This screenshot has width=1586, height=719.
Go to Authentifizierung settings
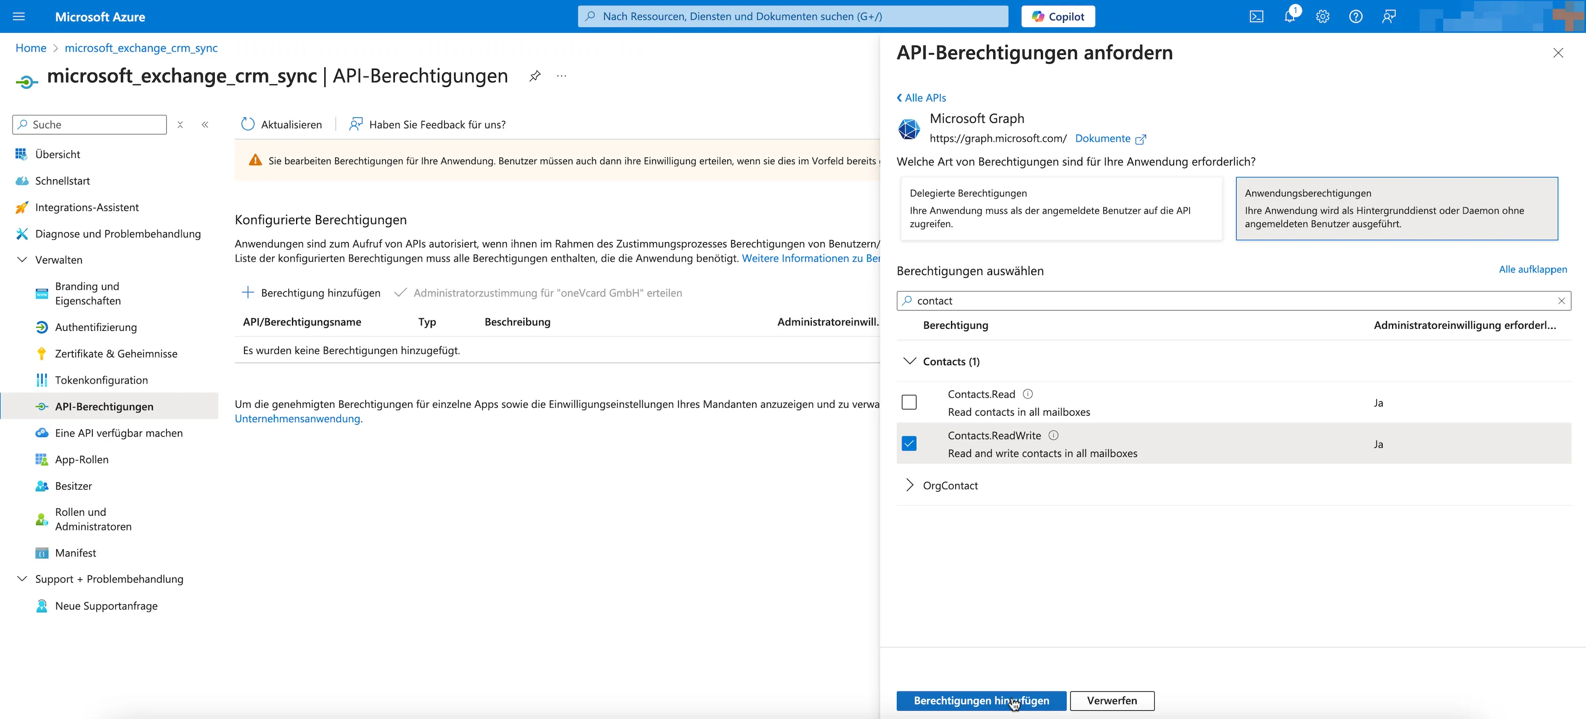95,327
